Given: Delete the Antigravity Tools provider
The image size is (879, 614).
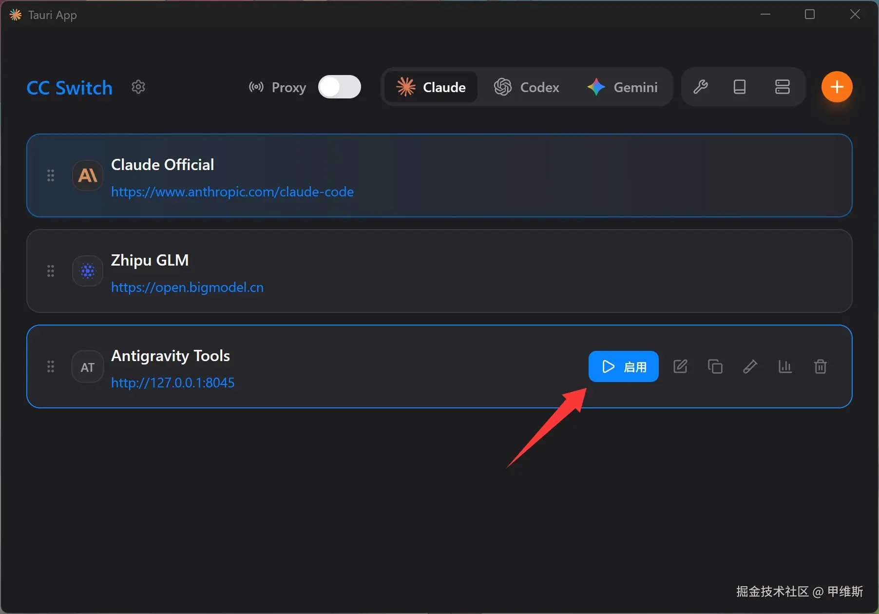Looking at the screenshot, I should coord(821,366).
